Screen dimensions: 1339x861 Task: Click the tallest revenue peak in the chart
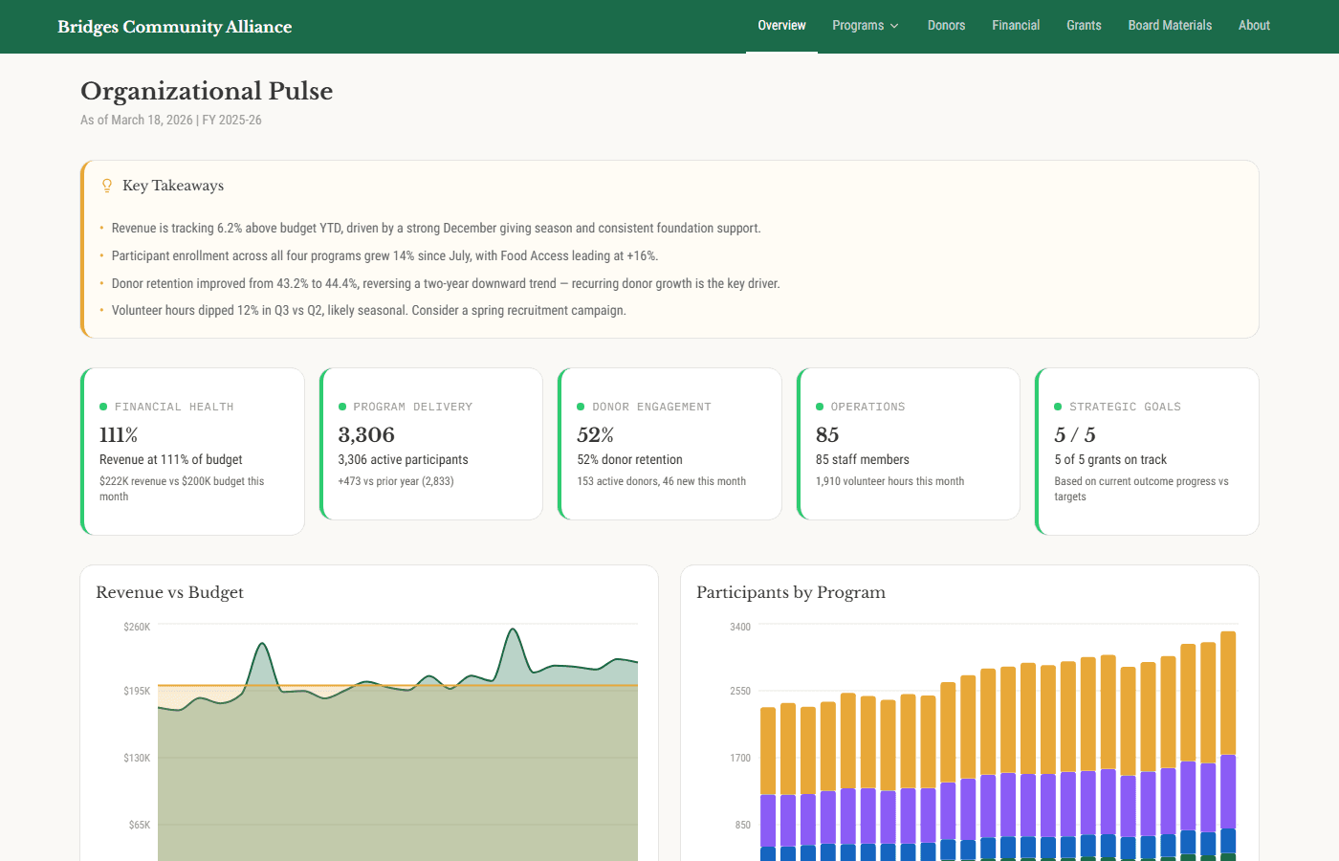[x=513, y=631]
